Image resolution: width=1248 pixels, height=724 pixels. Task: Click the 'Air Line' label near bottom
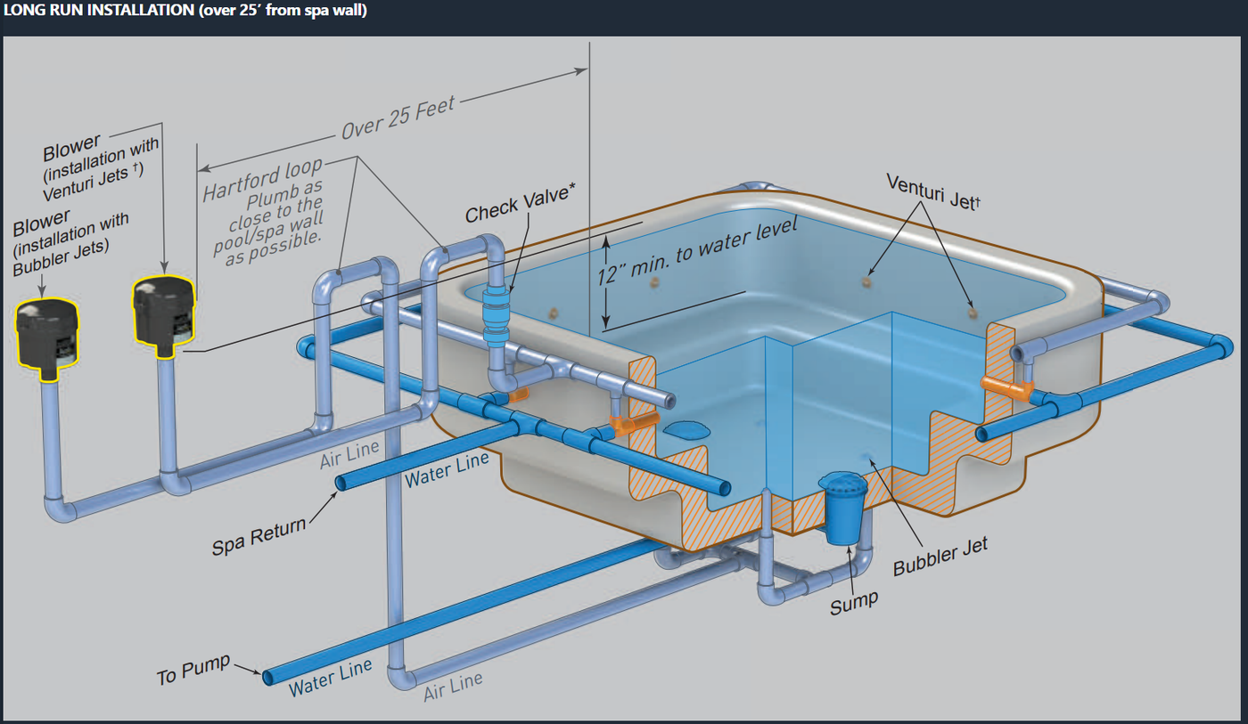pos(453,686)
